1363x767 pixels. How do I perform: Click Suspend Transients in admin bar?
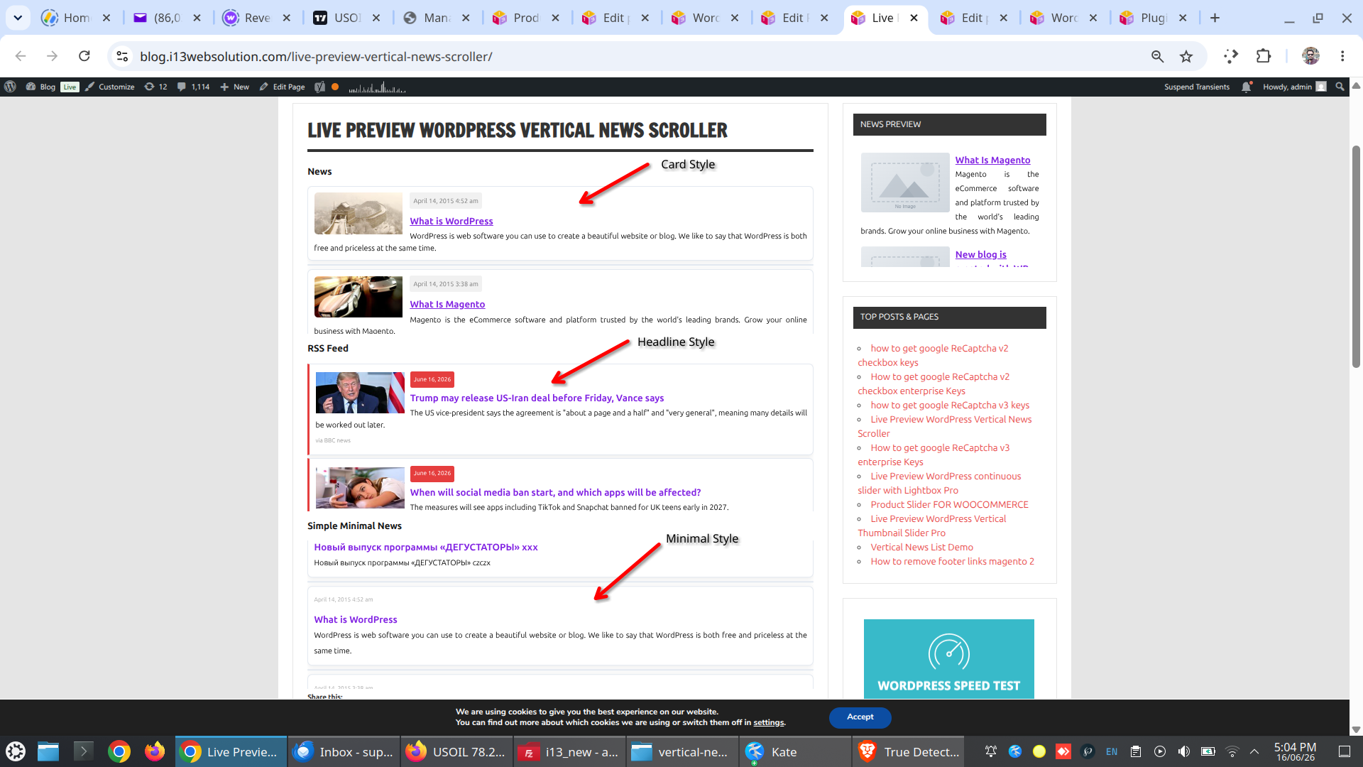click(1196, 87)
